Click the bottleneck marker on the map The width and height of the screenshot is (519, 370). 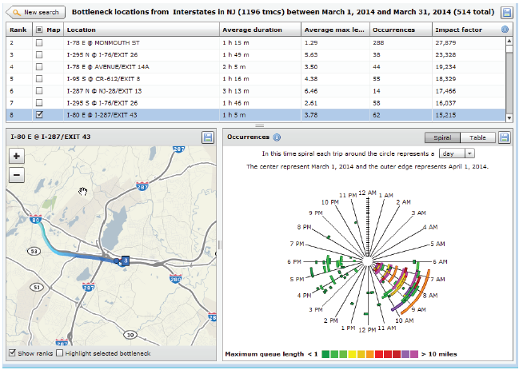(125, 261)
